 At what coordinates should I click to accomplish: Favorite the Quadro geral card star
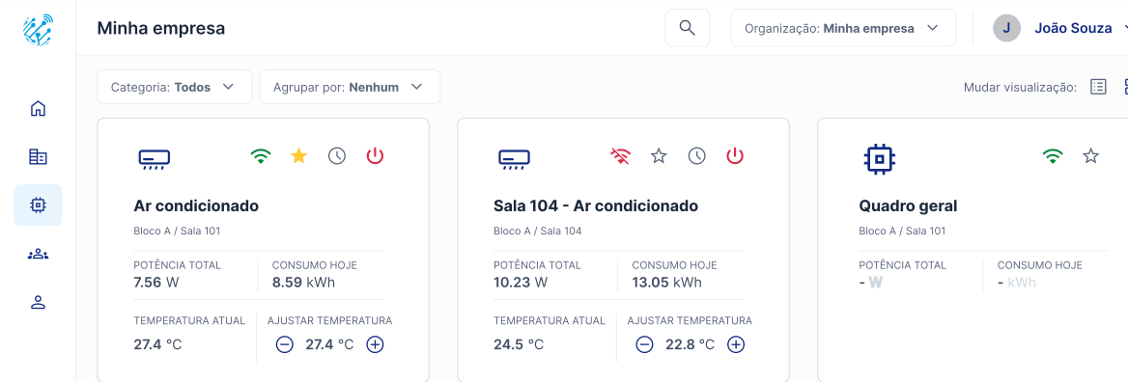click(x=1090, y=156)
